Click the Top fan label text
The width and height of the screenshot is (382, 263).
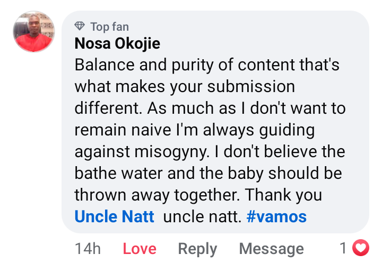(109, 26)
